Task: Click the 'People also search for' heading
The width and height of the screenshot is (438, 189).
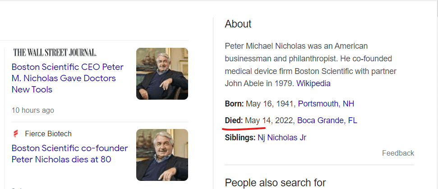Action: pyautogui.click(x=275, y=183)
